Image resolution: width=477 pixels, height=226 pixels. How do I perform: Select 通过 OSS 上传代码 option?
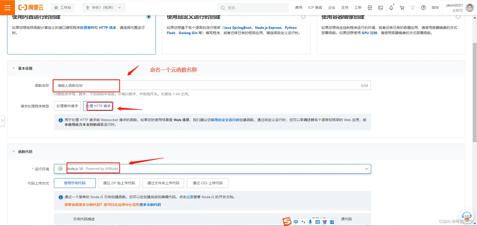207,183
